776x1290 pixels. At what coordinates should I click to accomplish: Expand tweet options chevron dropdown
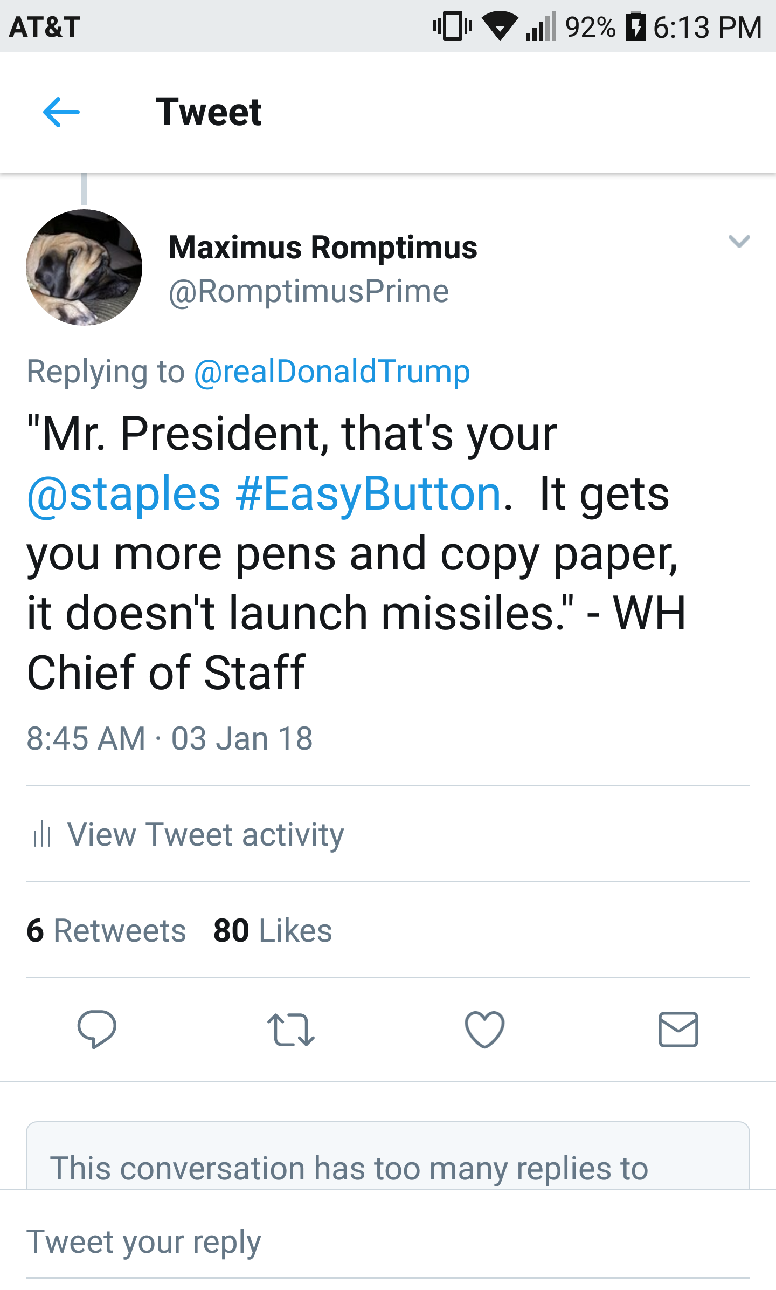point(739,241)
